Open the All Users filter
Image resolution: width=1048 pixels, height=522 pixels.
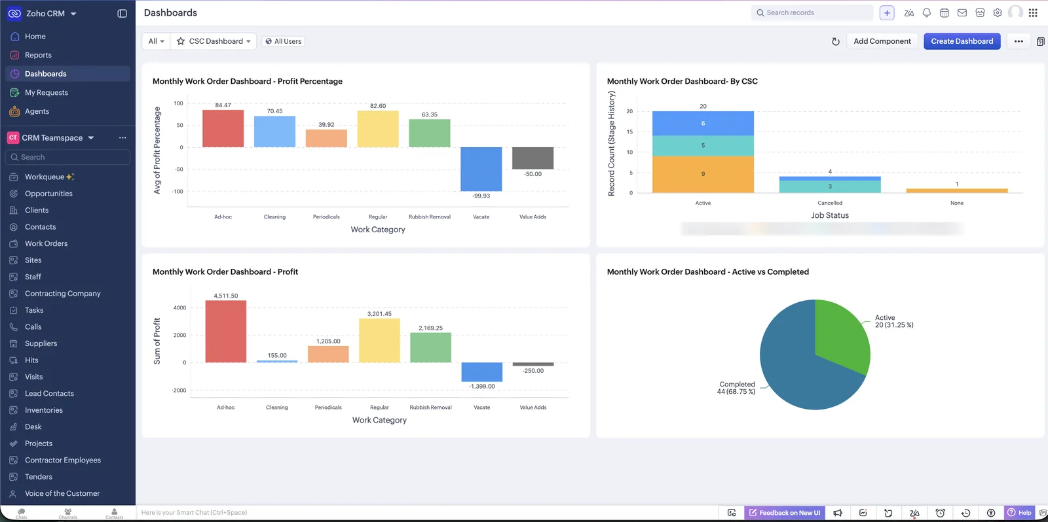[x=284, y=41]
